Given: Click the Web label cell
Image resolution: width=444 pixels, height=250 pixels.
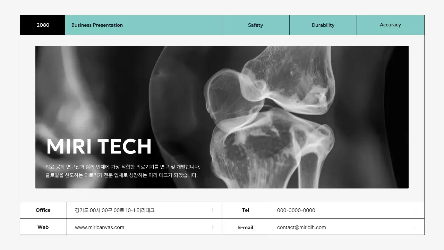Looking at the screenshot, I should [x=43, y=227].
